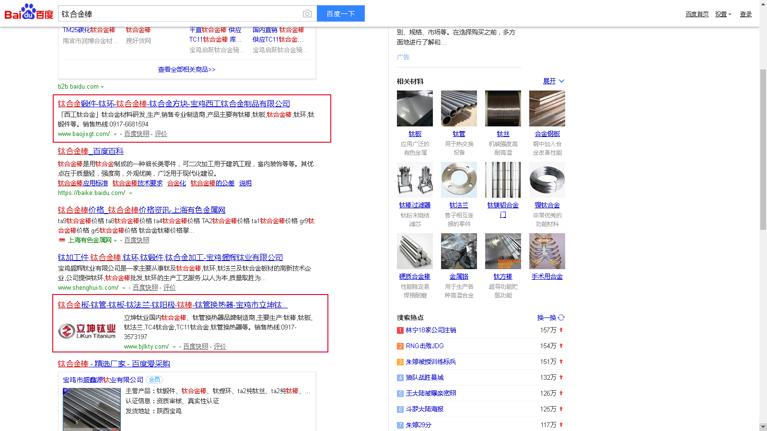Open the 合金钢板 material thumbnail
This screenshot has width=767, height=431.
547,109
